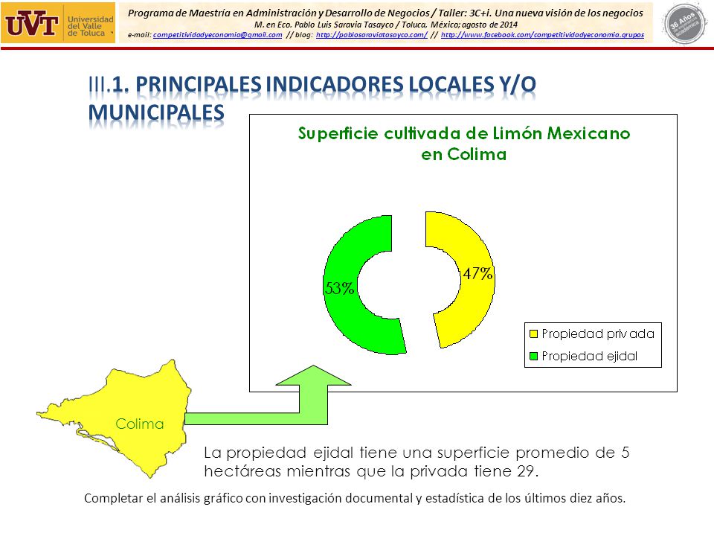Image resolution: width=714 pixels, height=536 pixels.
Task: Click the line M. en Eco. Pablo Luis Saravia Tasayco
Action: [x=386, y=25]
